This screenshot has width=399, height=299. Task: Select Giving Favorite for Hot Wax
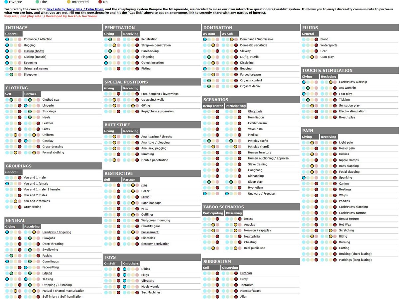pyautogui.click(x=304, y=225)
